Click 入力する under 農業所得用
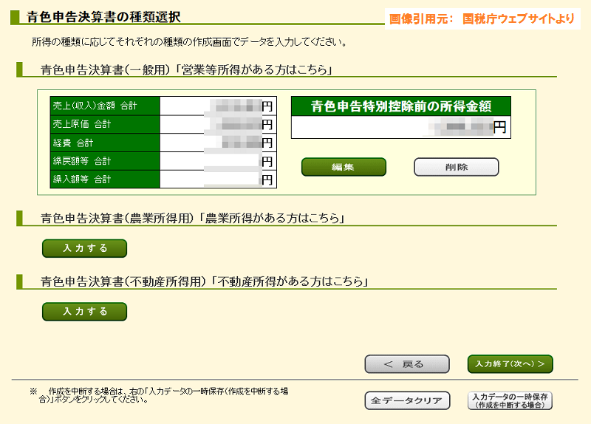Image resolution: width=591 pixels, height=424 pixels. [84, 248]
